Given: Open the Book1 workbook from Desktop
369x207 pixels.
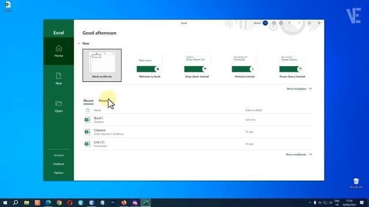Looking at the screenshot, I should [197, 120].
